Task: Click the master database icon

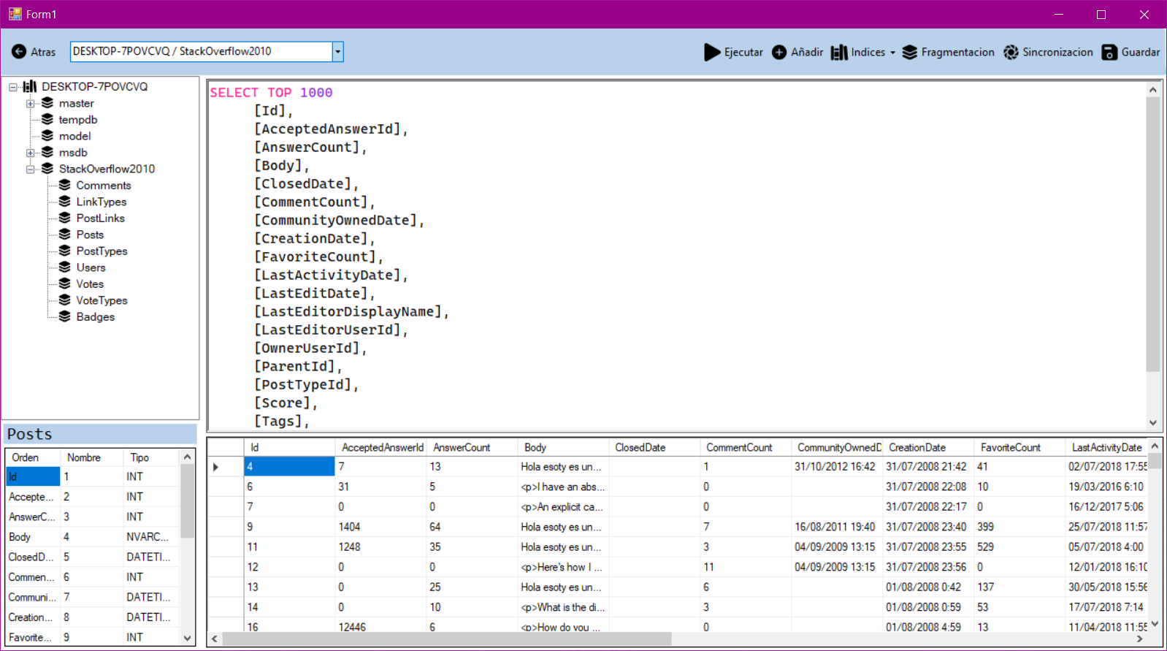Action: point(47,103)
